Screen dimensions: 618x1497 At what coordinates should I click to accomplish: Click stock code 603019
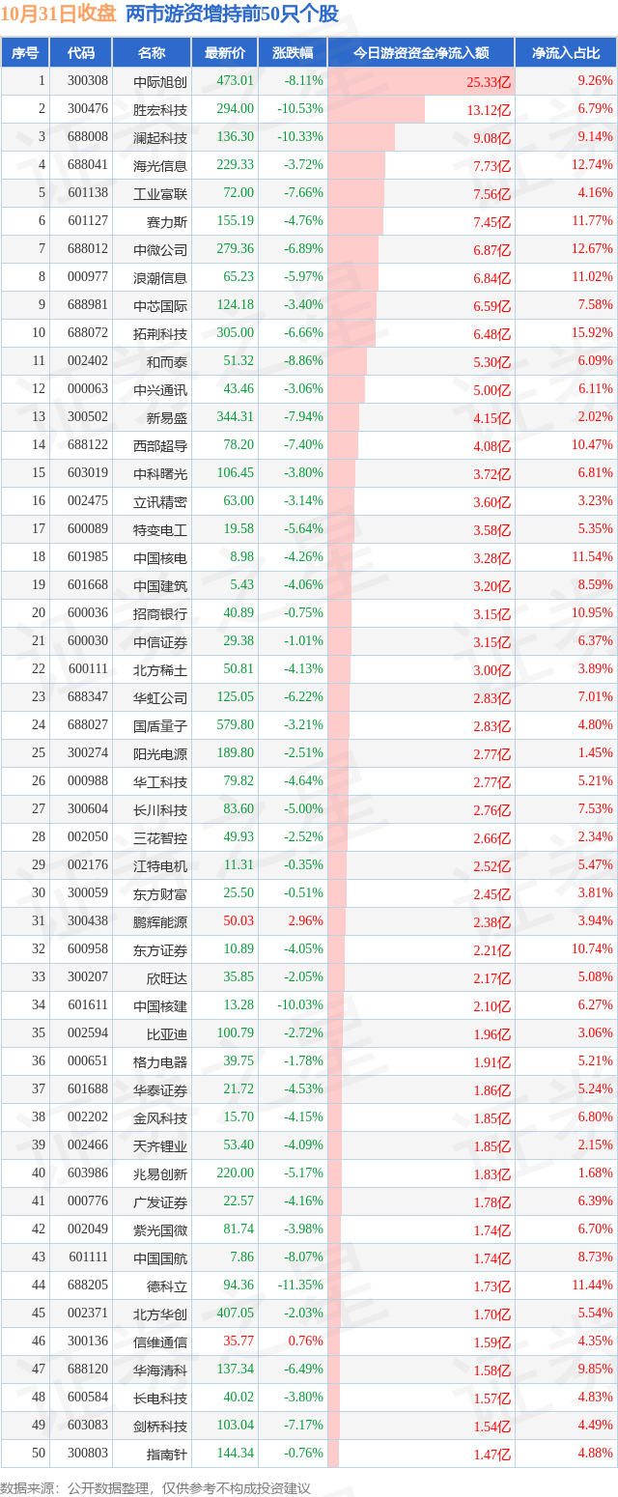coord(88,474)
